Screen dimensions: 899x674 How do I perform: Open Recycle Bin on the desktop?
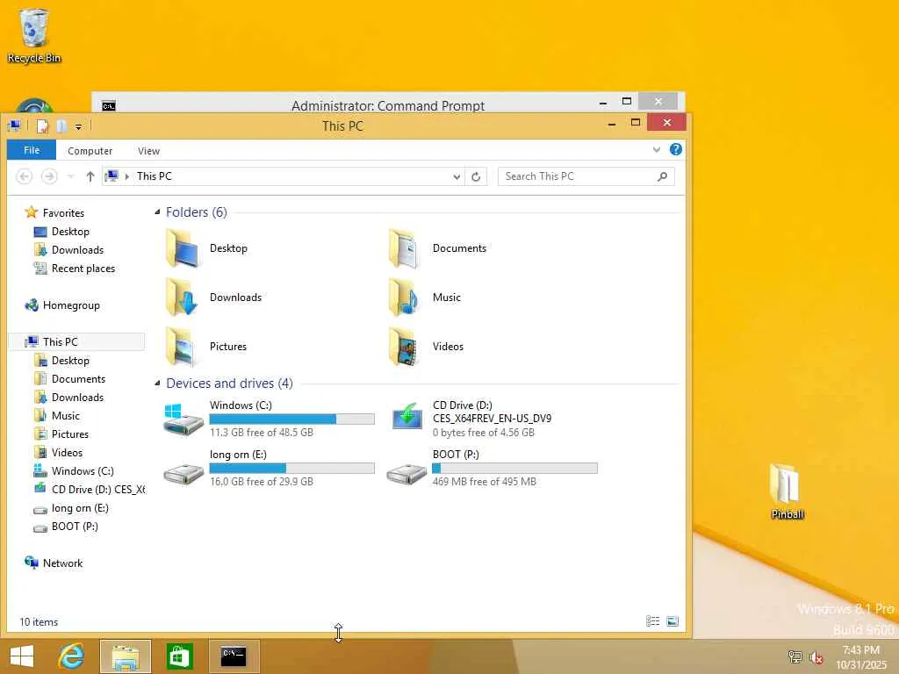(x=34, y=35)
